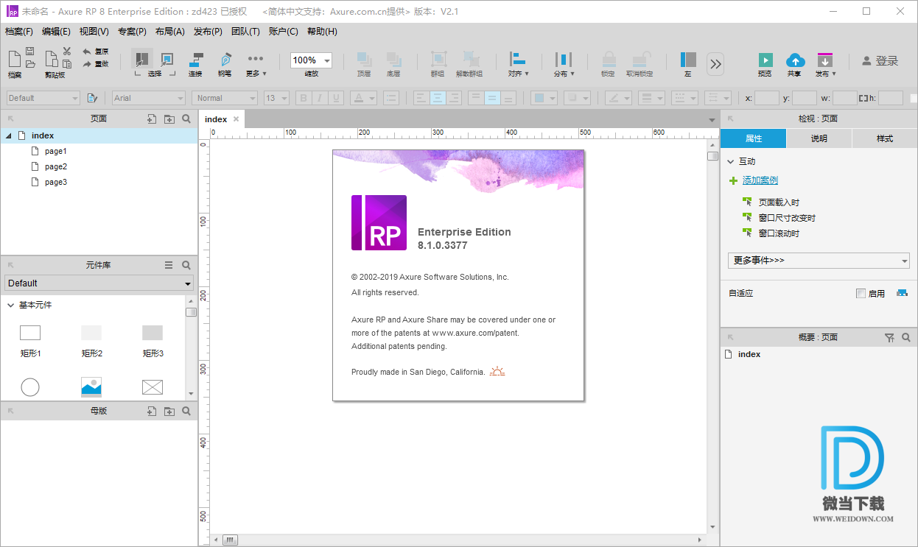The height and width of the screenshot is (547, 918).
Task: Enable the 启用 adaptive checkbox
Action: (x=861, y=294)
